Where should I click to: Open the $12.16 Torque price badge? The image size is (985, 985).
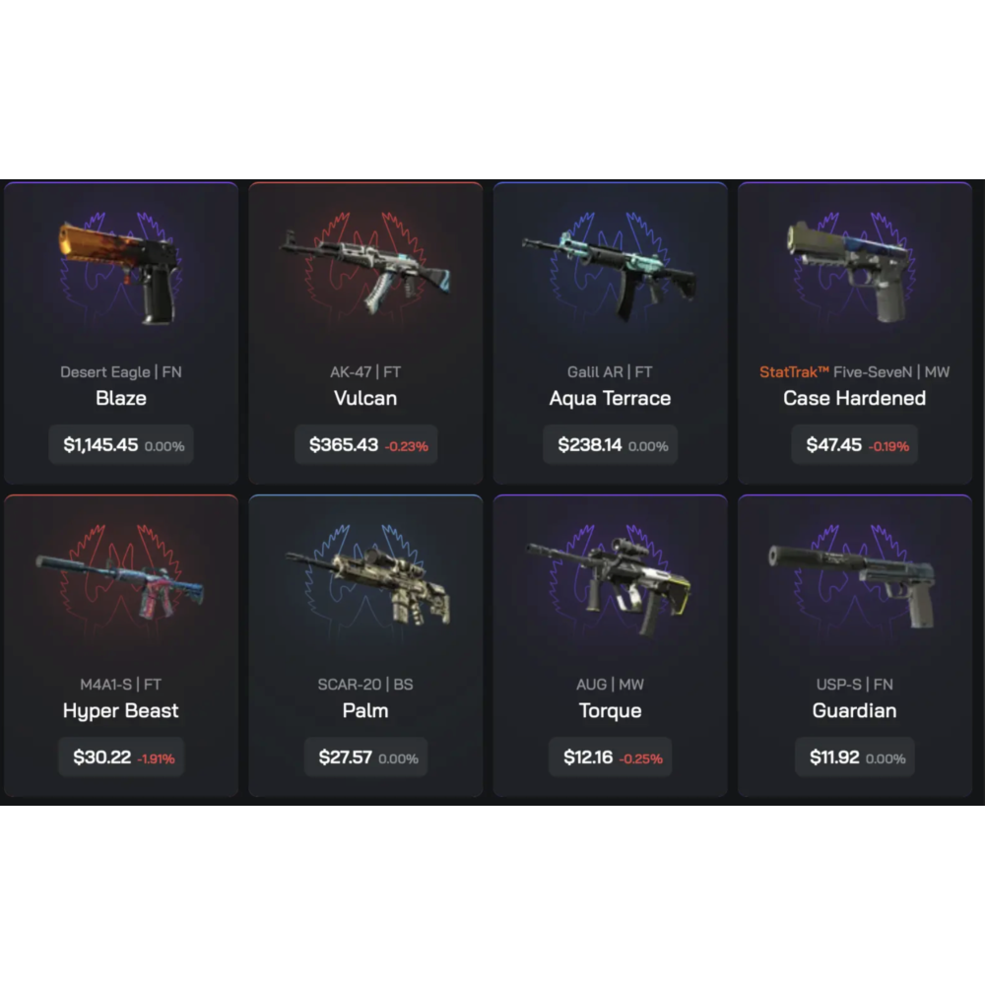tap(611, 756)
